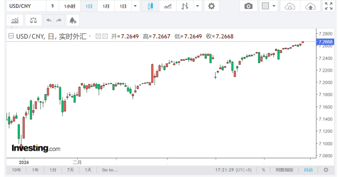
Task: Switch to area line chart style icon
Action: [168, 6]
